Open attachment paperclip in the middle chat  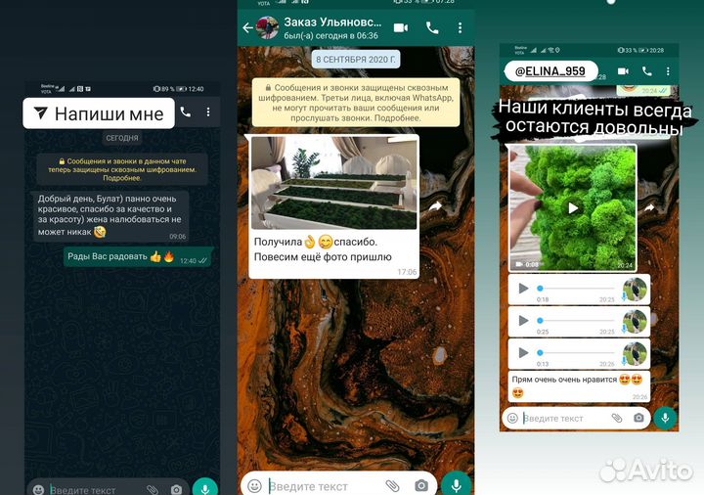point(392,485)
